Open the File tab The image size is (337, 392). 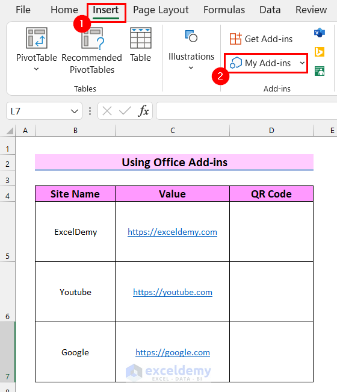click(23, 10)
